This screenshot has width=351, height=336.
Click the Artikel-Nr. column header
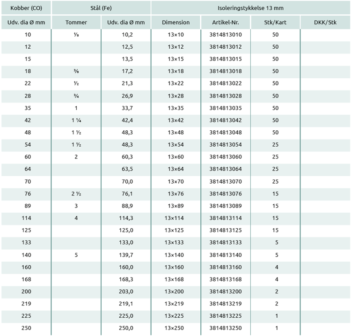pyautogui.click(x=226, y=22)
